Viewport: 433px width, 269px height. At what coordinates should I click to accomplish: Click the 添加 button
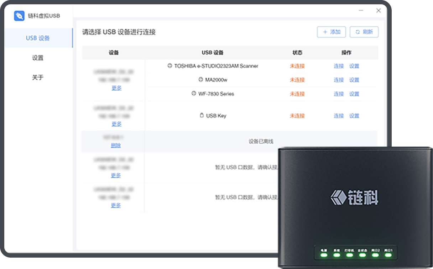332,32
